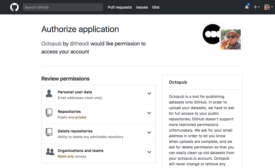Click the Personal user data person icon
Image resolution: width=275 pixels, height=168 pixels.
[x=49, y=93]
